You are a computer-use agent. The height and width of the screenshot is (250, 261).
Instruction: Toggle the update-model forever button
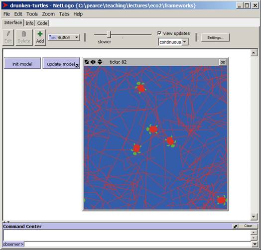[x=61, y=63]
